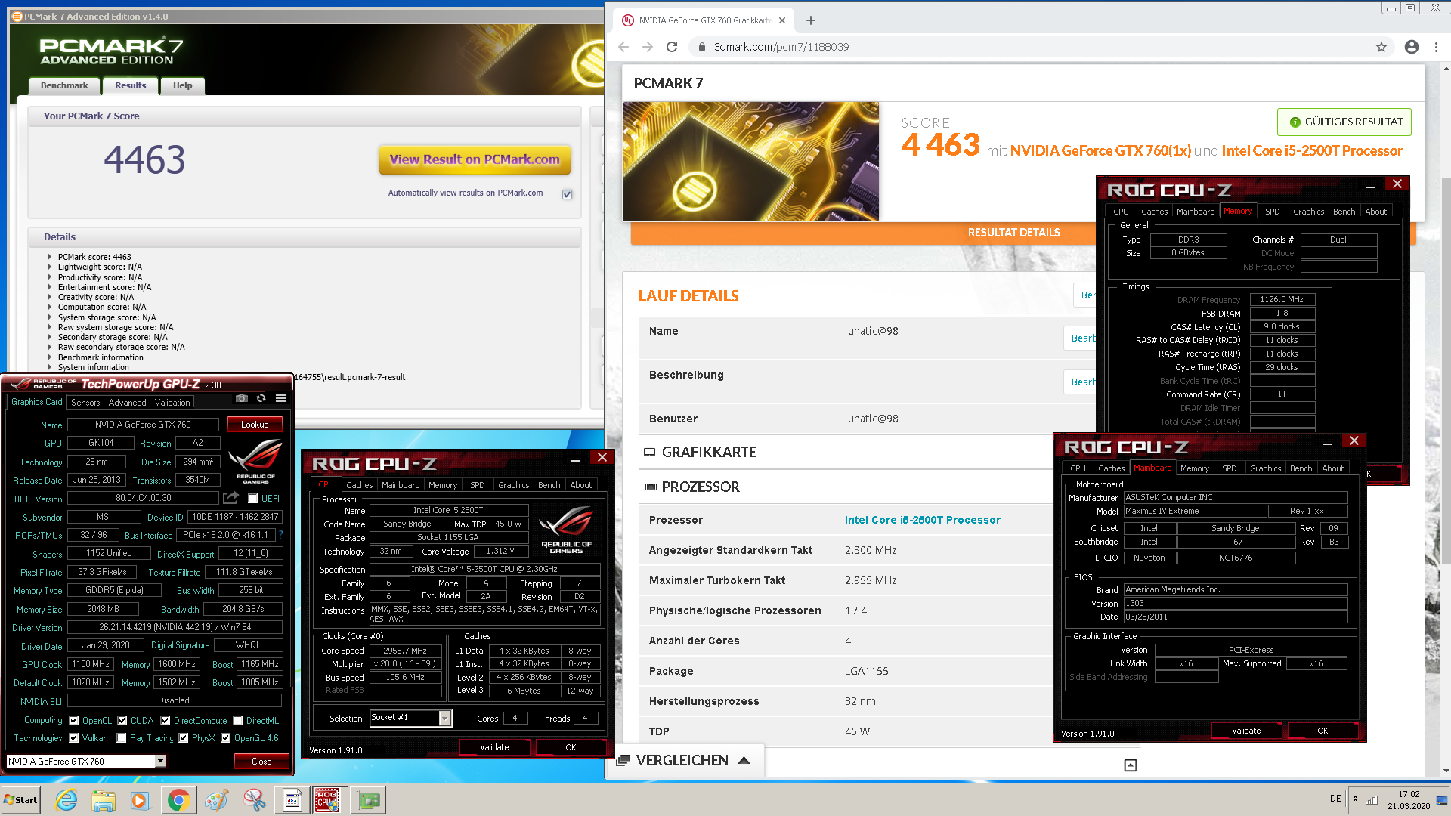Open the PCMark taskbar window button
Screen dimensions: 1451x816
tap(292, 800)
